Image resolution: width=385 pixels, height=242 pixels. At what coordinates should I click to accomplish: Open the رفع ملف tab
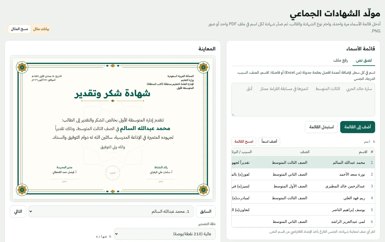click(341, 60)
